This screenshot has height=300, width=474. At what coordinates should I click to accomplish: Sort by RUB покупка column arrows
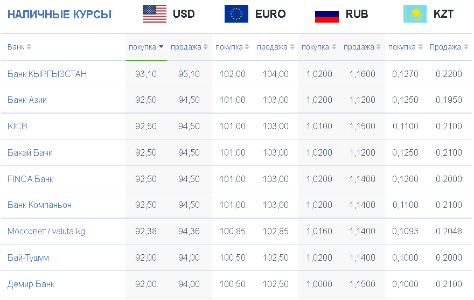(334, 47)
